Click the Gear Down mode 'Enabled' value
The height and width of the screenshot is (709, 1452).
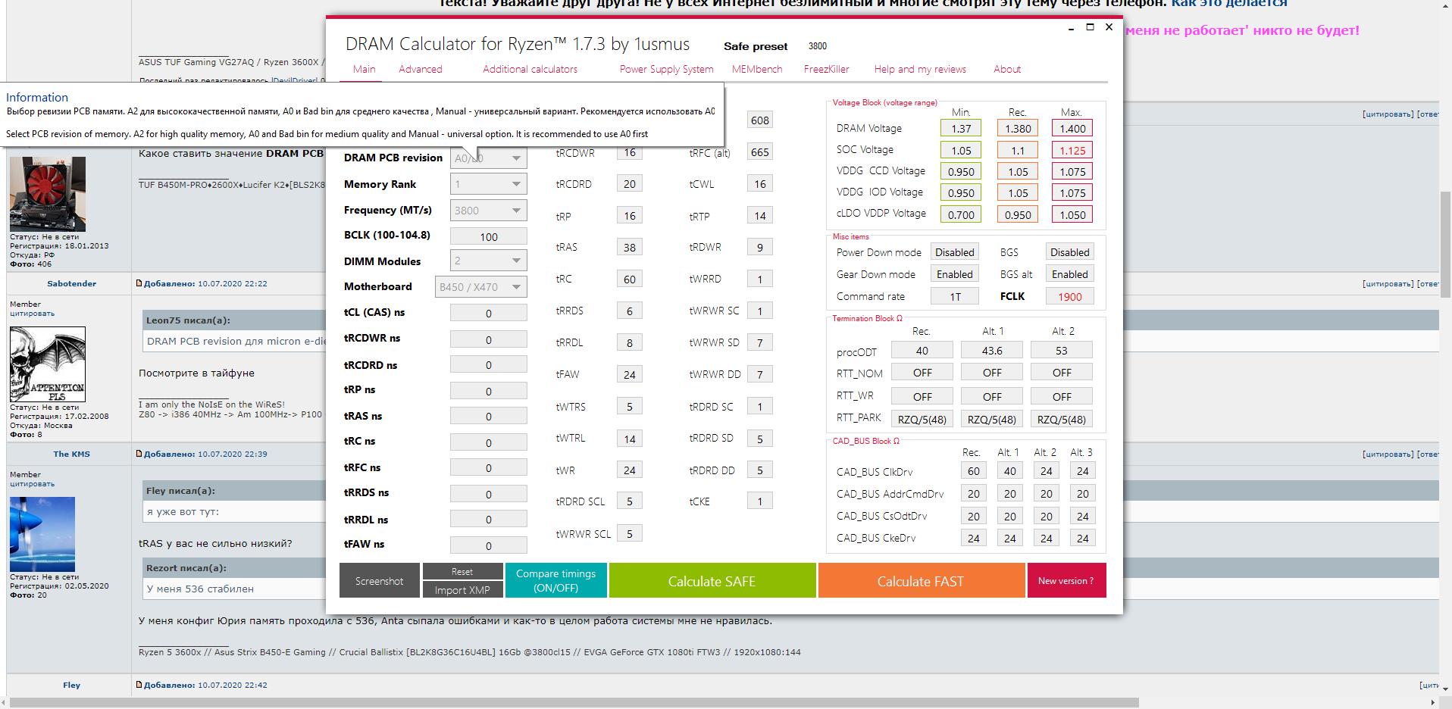click(955, 274)
